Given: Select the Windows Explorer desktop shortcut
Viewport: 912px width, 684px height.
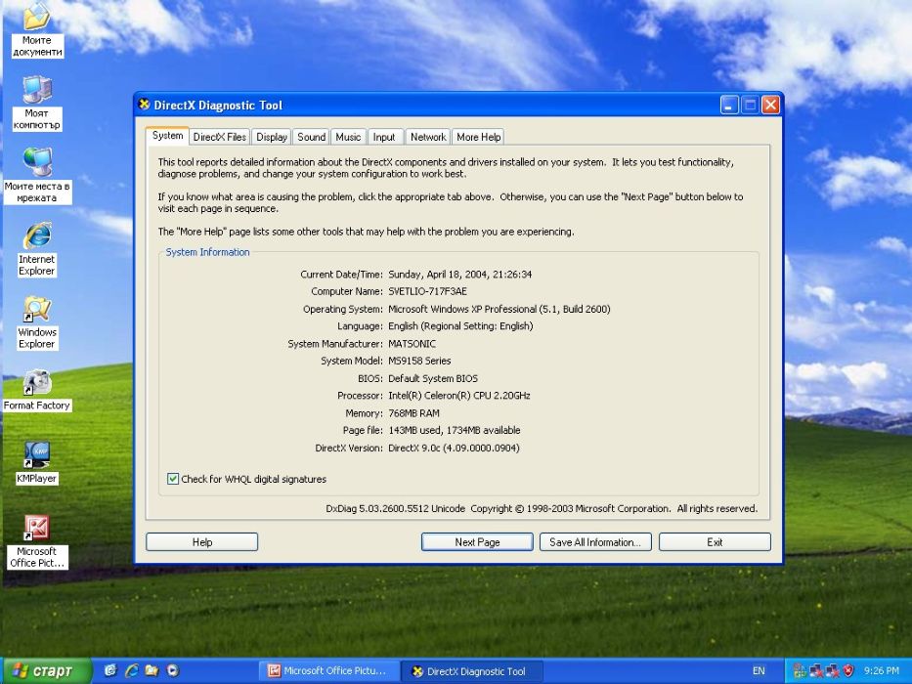Looking at the screenshot, I should coord(36,322).
